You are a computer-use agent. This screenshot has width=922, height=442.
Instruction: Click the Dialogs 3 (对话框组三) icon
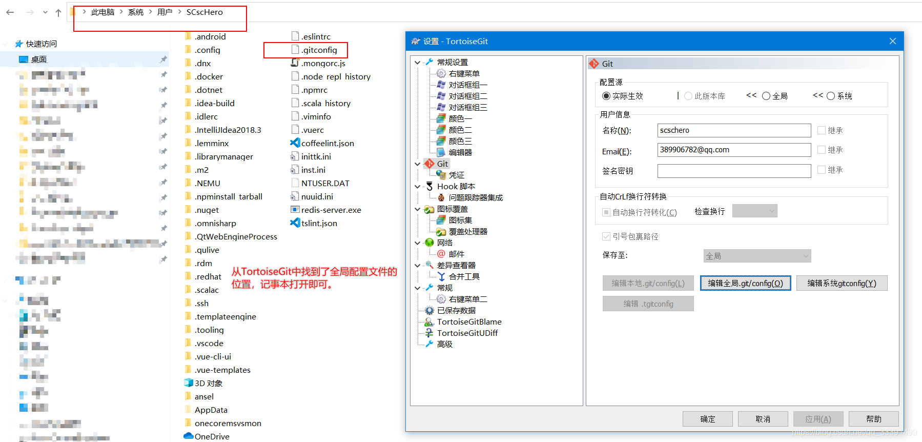(x=441, y=107)
